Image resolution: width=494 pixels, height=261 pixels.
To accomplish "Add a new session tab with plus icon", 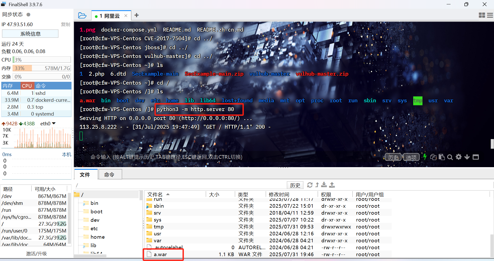I will [x=137, y=15].
